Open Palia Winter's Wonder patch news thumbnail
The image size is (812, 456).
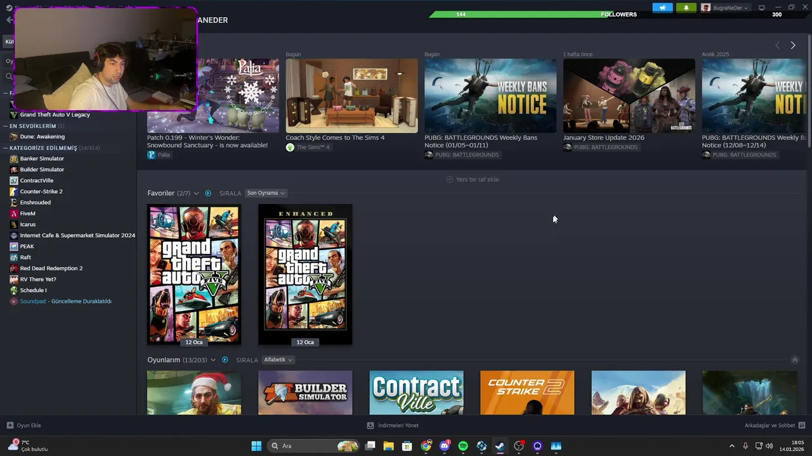[x=213, y=96]
